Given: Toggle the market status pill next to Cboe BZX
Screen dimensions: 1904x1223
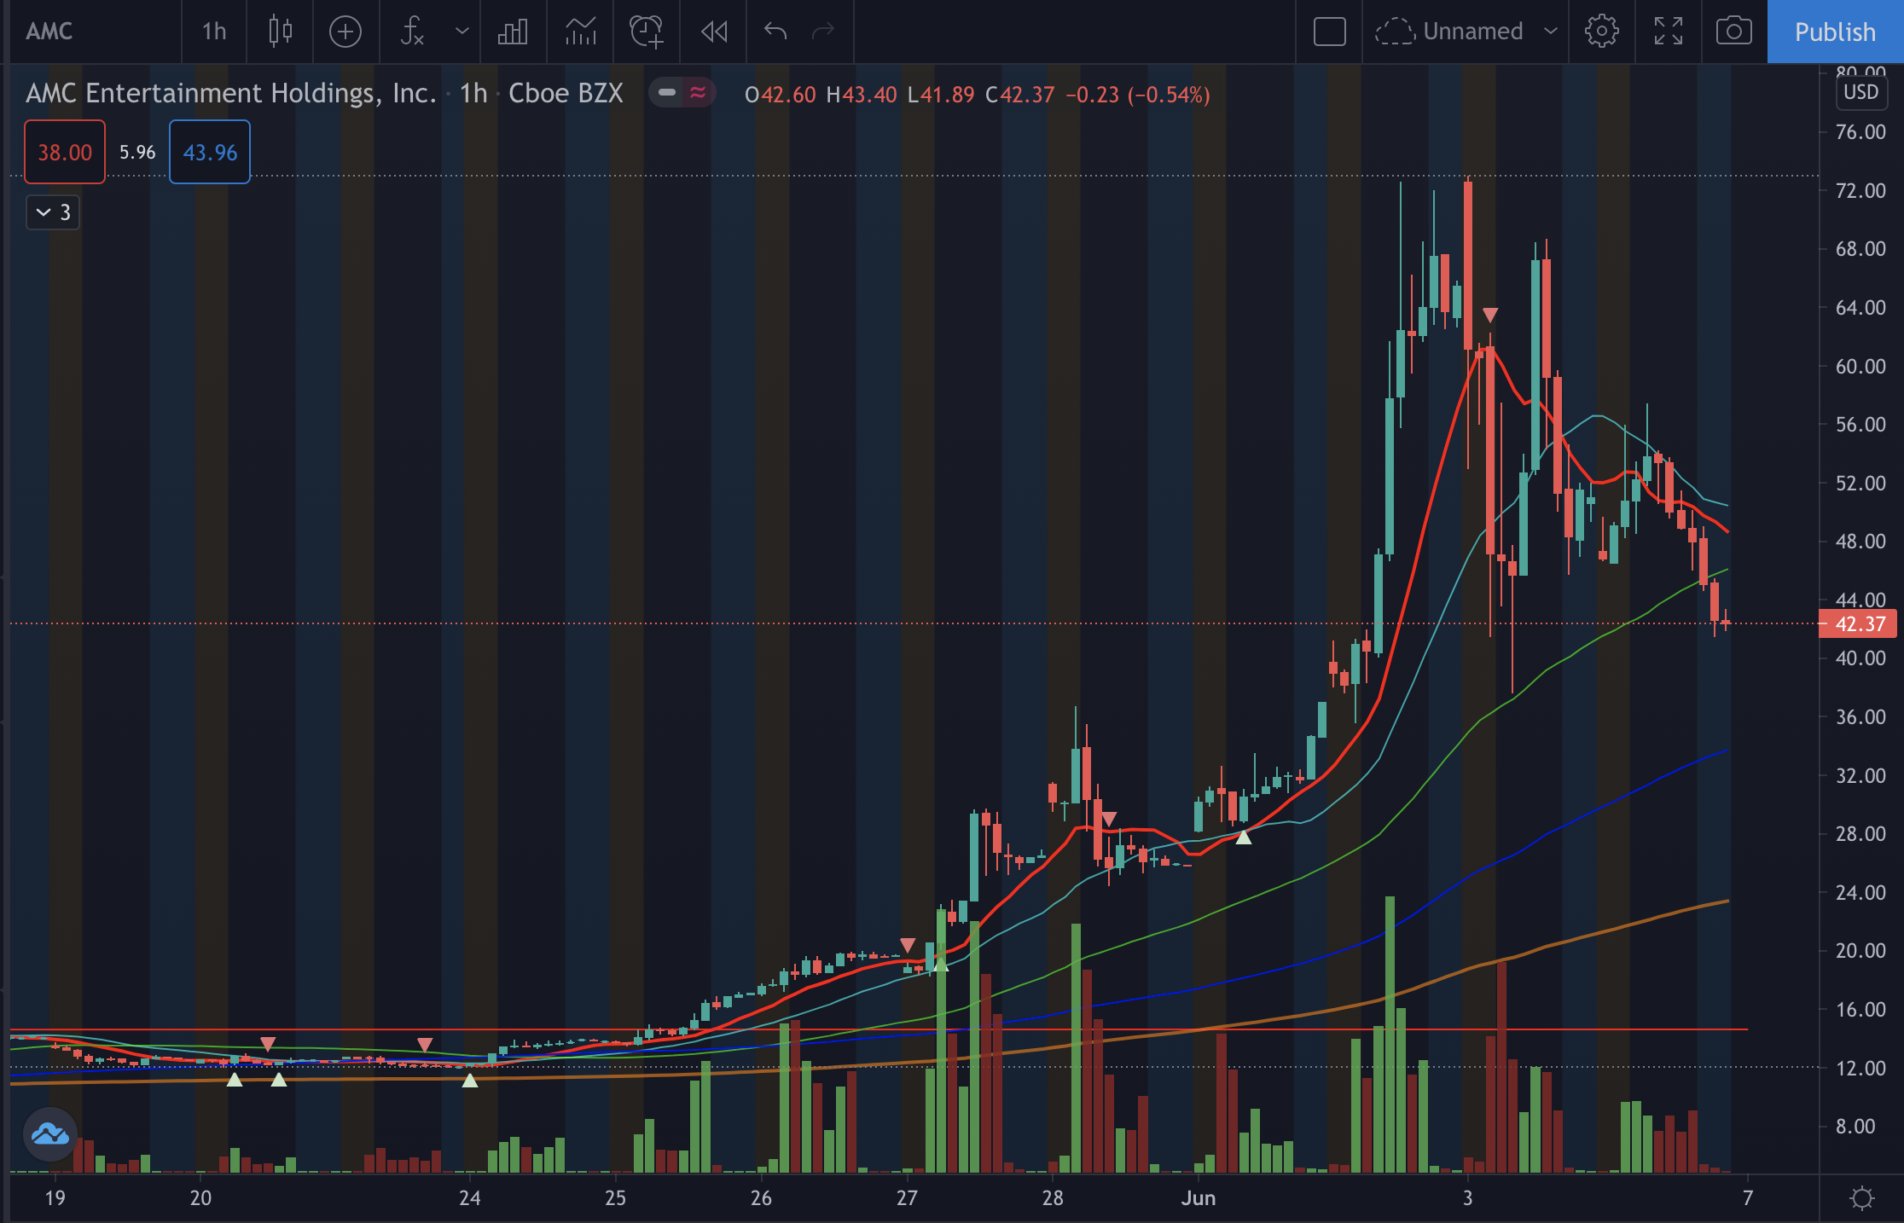Looking at the screenshot, I should (682, 92).
